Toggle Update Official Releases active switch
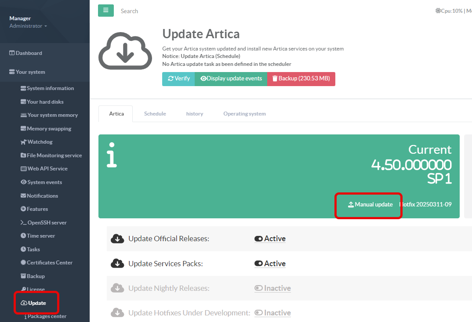 (x=258, y=239)
